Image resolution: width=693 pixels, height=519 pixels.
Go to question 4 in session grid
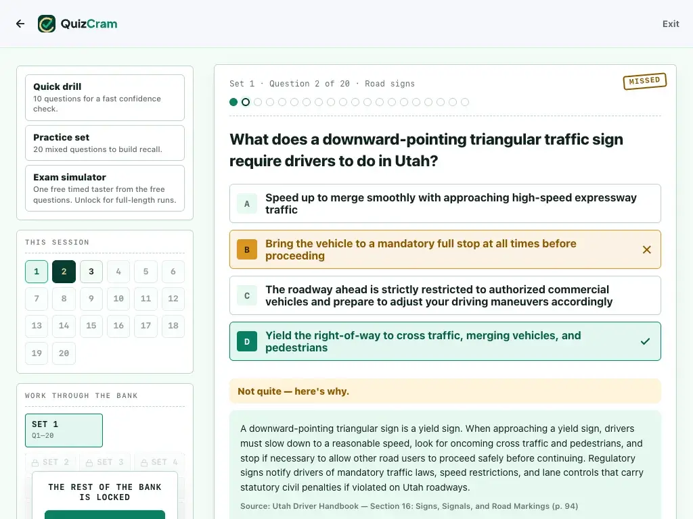coord(118,272)
